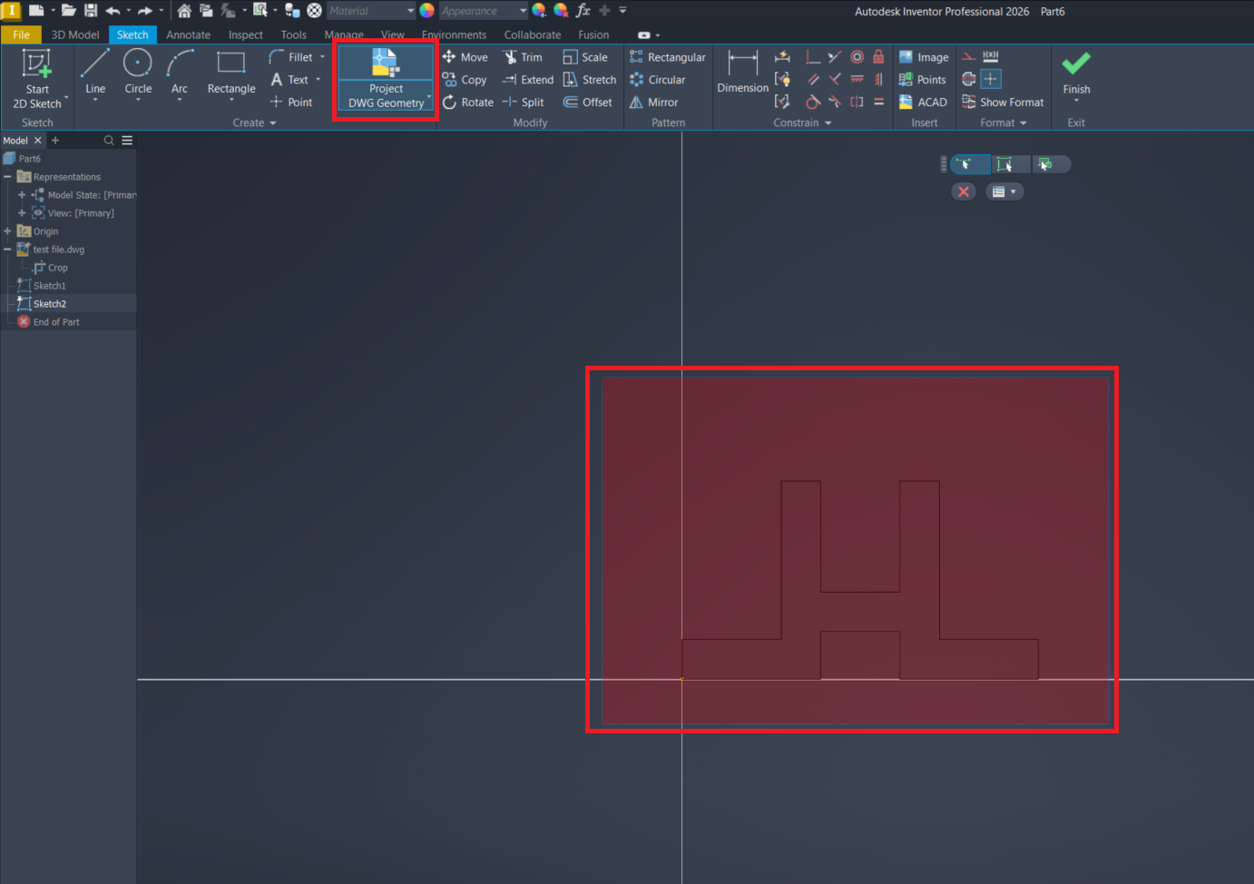This screenshot has width=1254, height=884.
Task: Apply the Concentric constraint
Action: click(x=857, y=56)
